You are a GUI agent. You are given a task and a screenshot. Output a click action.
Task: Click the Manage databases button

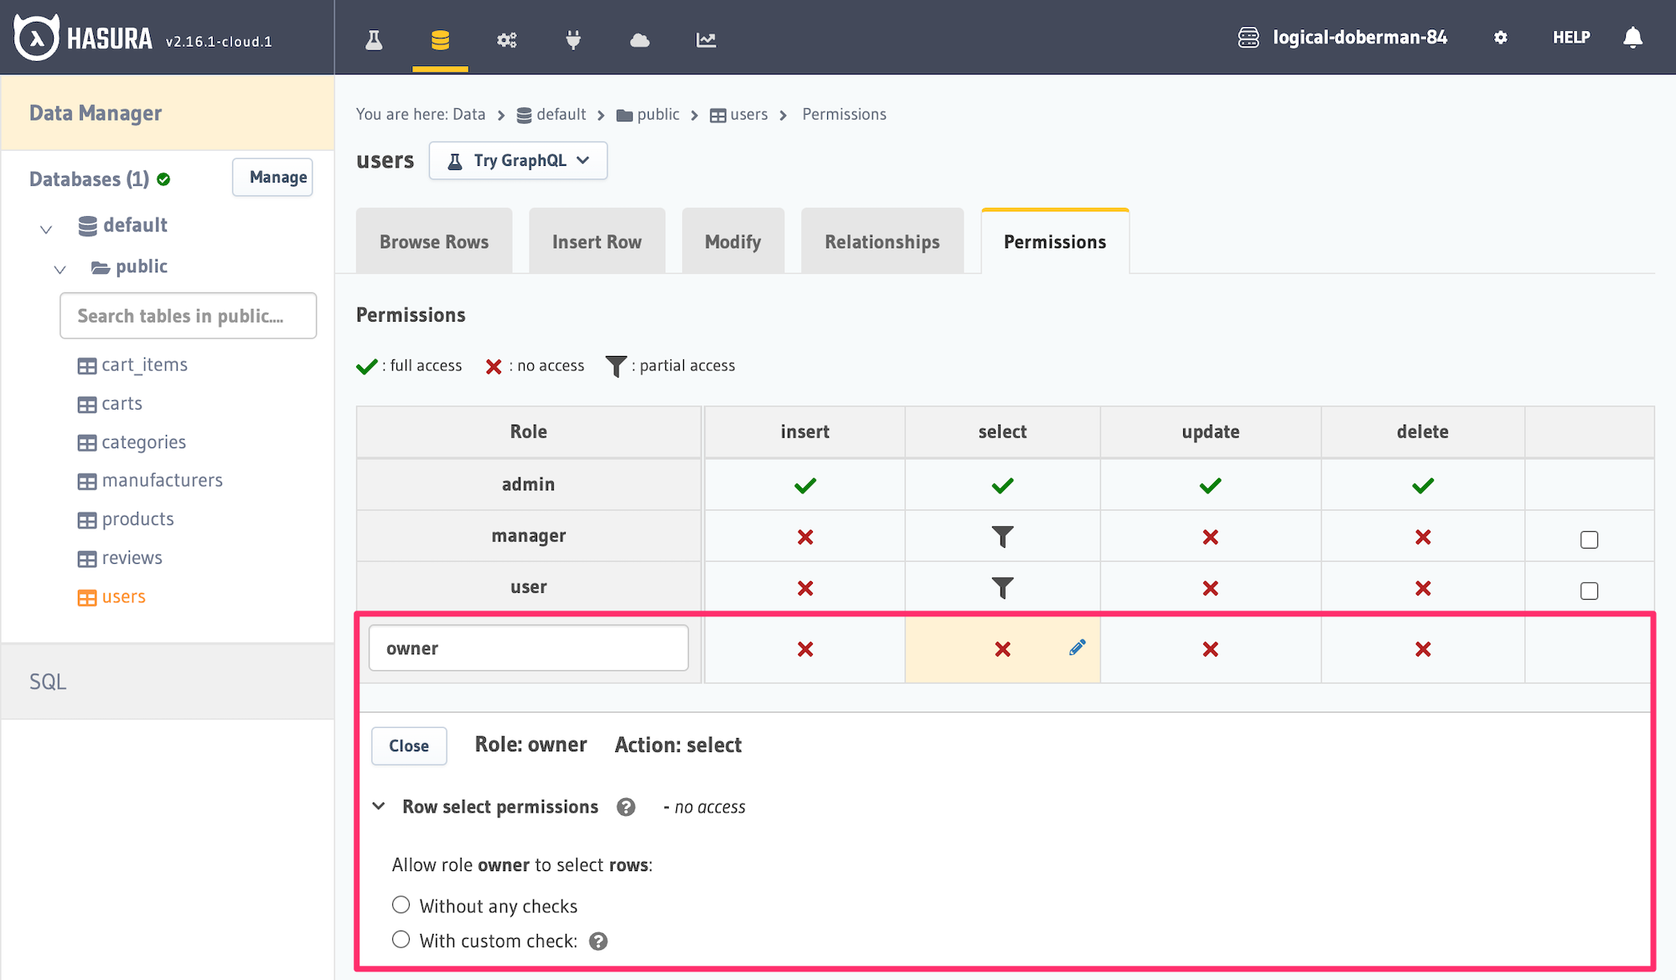[x=273, y=178]
